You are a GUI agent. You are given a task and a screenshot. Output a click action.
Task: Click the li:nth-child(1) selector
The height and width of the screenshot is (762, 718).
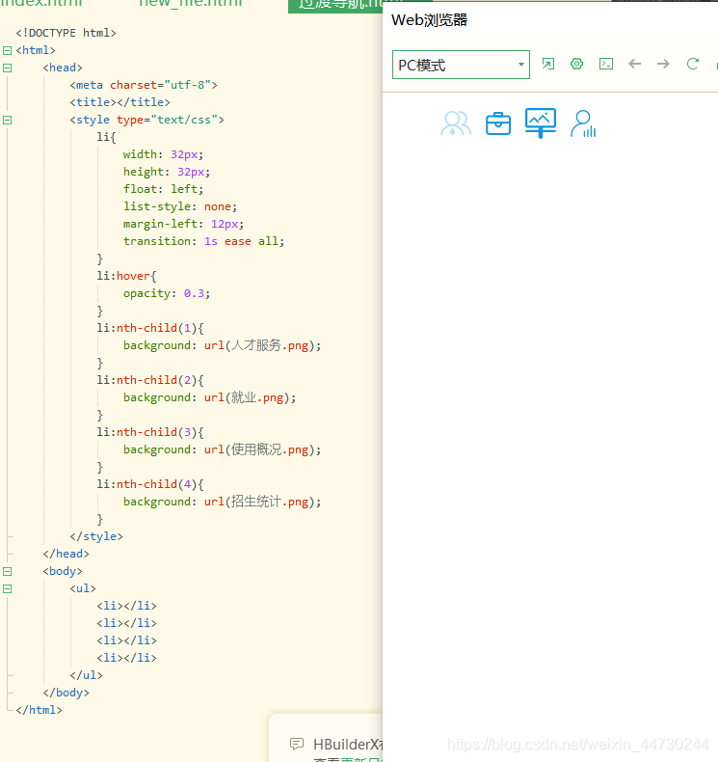[150, 328]
